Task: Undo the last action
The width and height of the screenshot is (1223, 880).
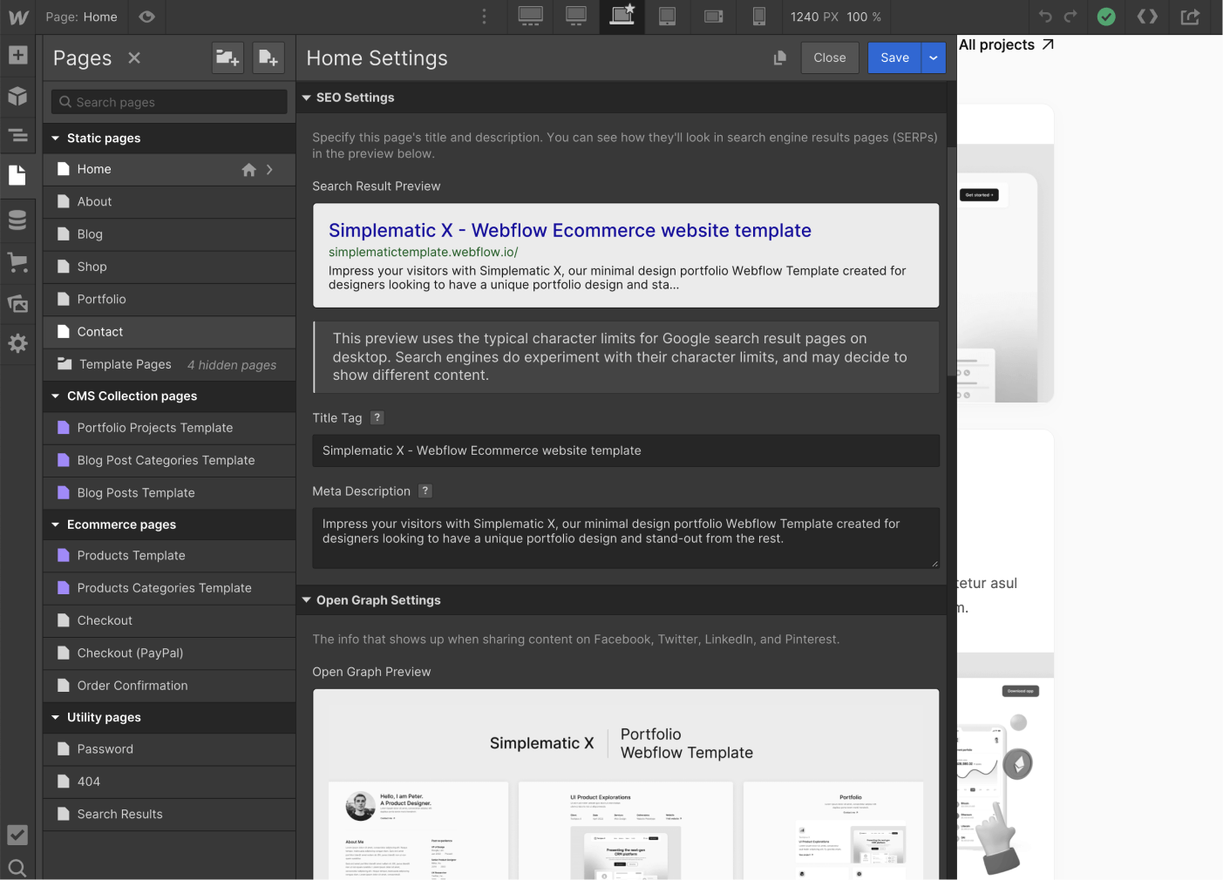Action: [x=1045, y=17]
